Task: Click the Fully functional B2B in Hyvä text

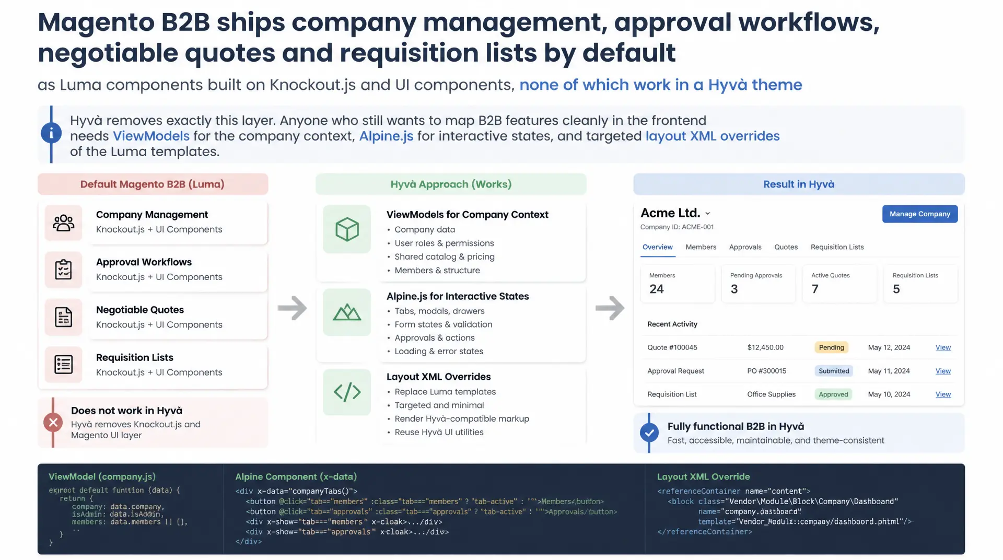Action: [736, 426]
